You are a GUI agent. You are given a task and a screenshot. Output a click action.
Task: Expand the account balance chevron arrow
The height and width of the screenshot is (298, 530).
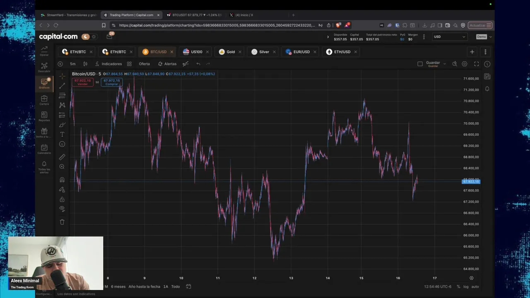328,37
